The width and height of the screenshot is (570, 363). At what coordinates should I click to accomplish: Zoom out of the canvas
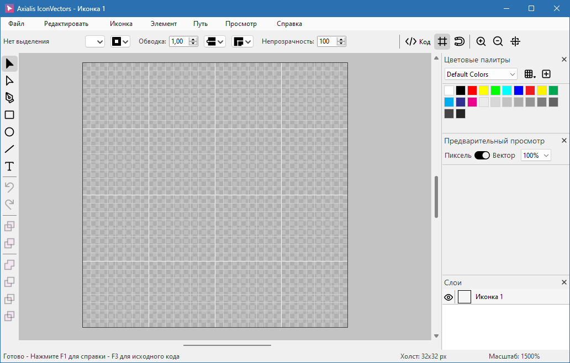(x=498, y=41)
